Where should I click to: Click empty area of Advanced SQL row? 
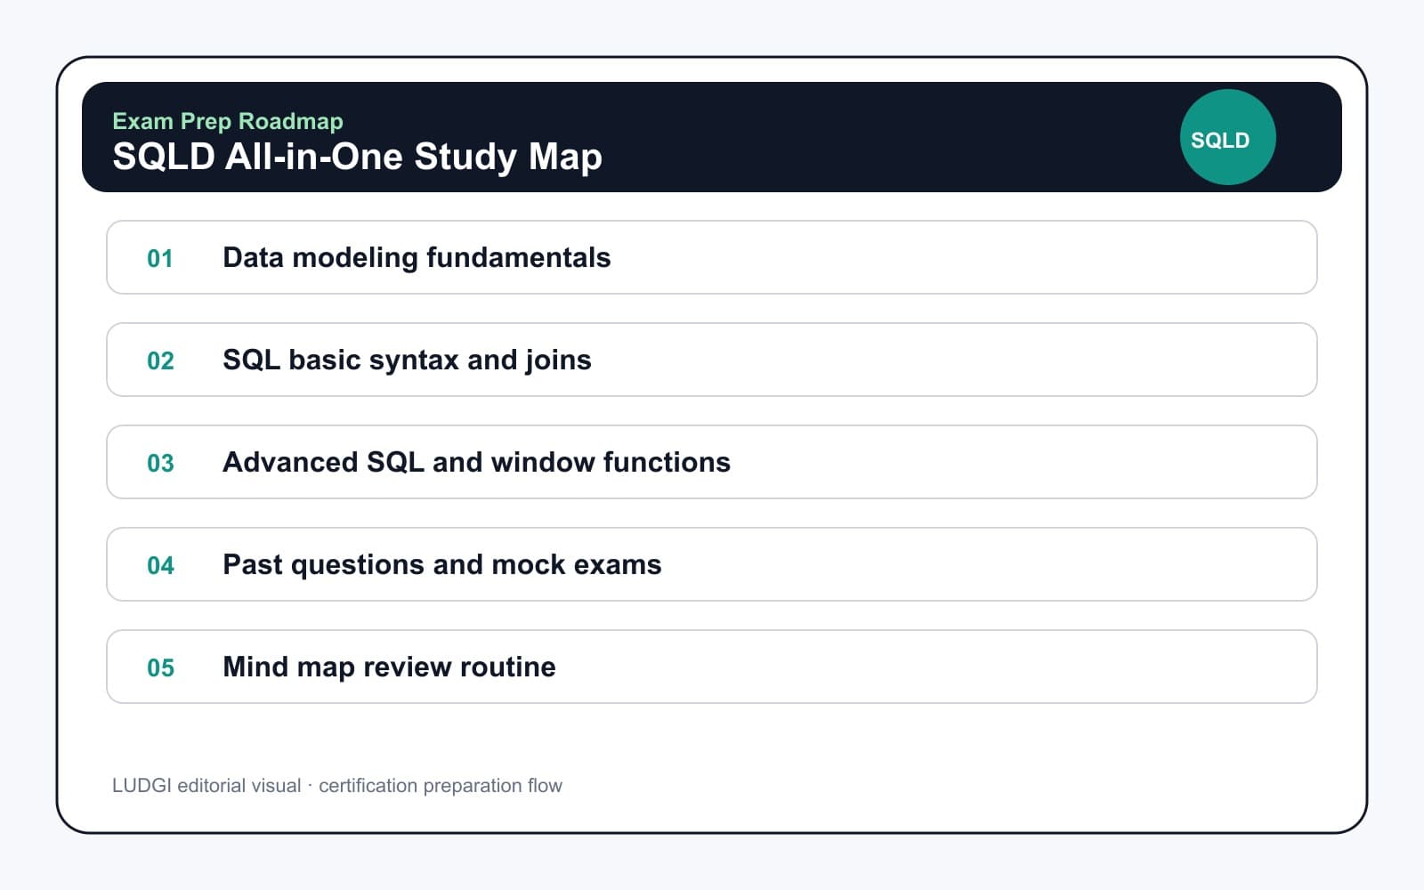point(1023,462)
